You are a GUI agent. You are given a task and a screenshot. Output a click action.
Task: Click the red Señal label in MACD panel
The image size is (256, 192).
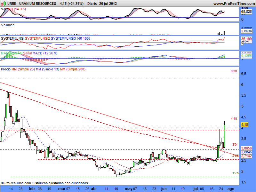click(x=27, y=53)
